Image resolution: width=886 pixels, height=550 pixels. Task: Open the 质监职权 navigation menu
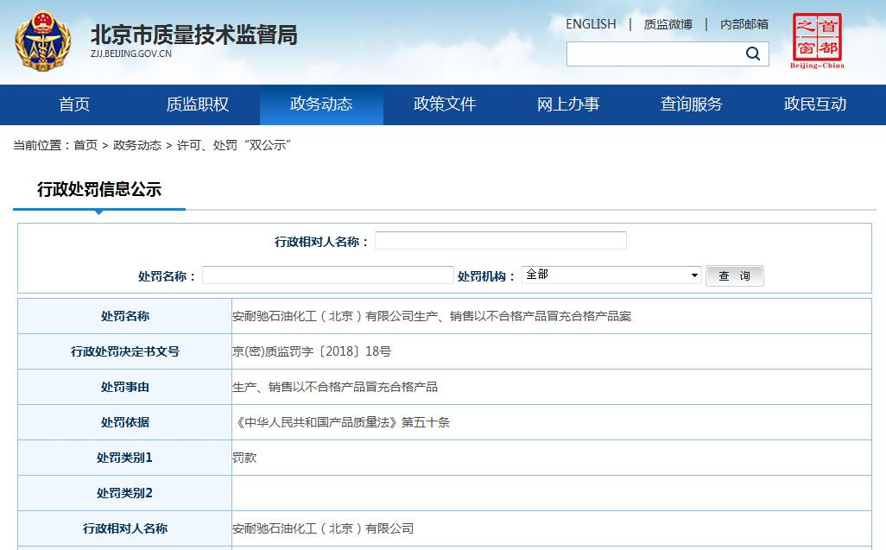pyautogui.click(x=198, y=104)
